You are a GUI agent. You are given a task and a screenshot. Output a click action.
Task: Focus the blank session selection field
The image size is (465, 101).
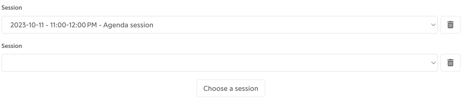click(219, 63)
